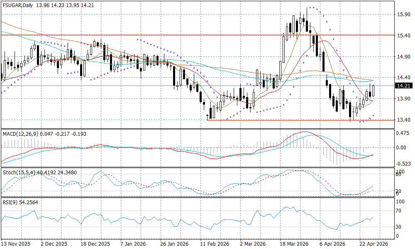Screen dimensions: 415x249
Task: Click the 18 Dec 2025 date label
Action: coord(95,244)
